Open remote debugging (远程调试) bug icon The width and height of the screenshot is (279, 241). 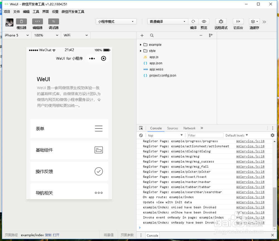pyautogui.click(x=221, y=21)
